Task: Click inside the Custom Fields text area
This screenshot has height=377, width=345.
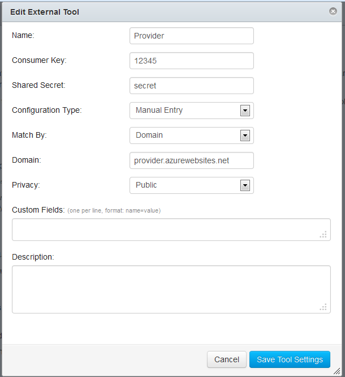Action: (x=170, y=230)
